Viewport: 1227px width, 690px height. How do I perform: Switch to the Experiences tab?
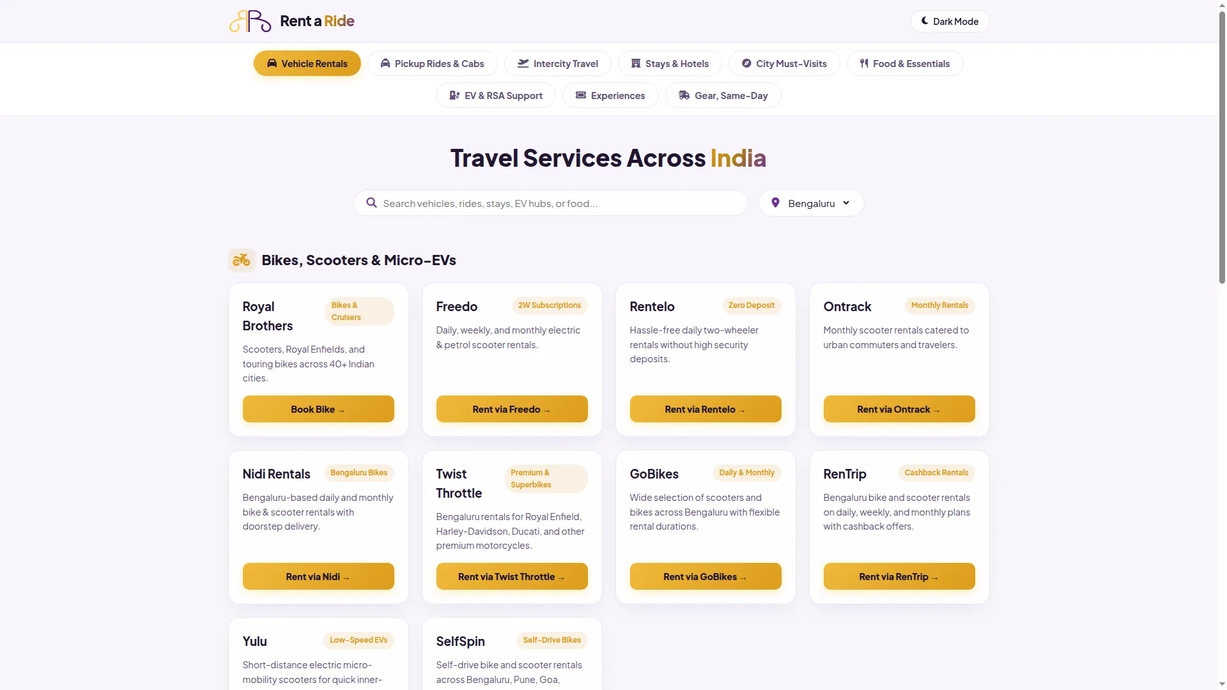(x=610, y=95)
